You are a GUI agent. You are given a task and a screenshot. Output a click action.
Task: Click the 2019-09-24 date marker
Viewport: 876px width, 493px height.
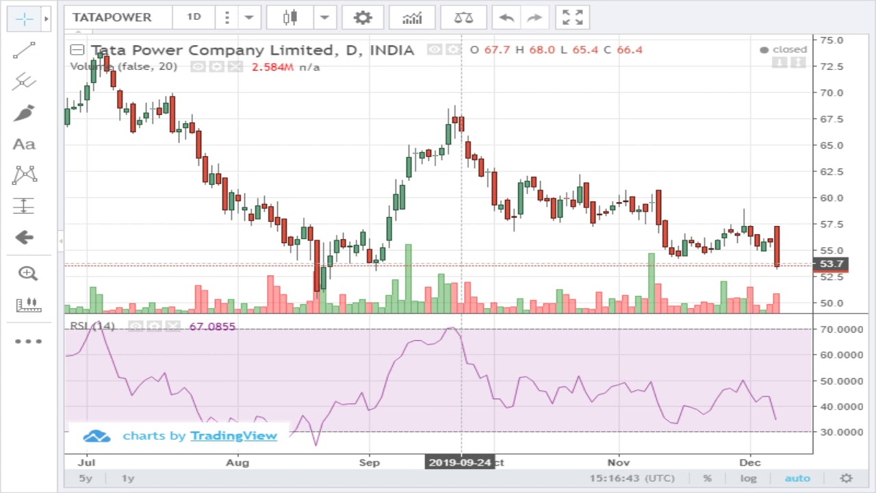[x=460, y=462]
